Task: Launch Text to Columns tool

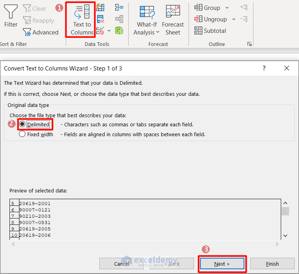Action: (82, 20)
